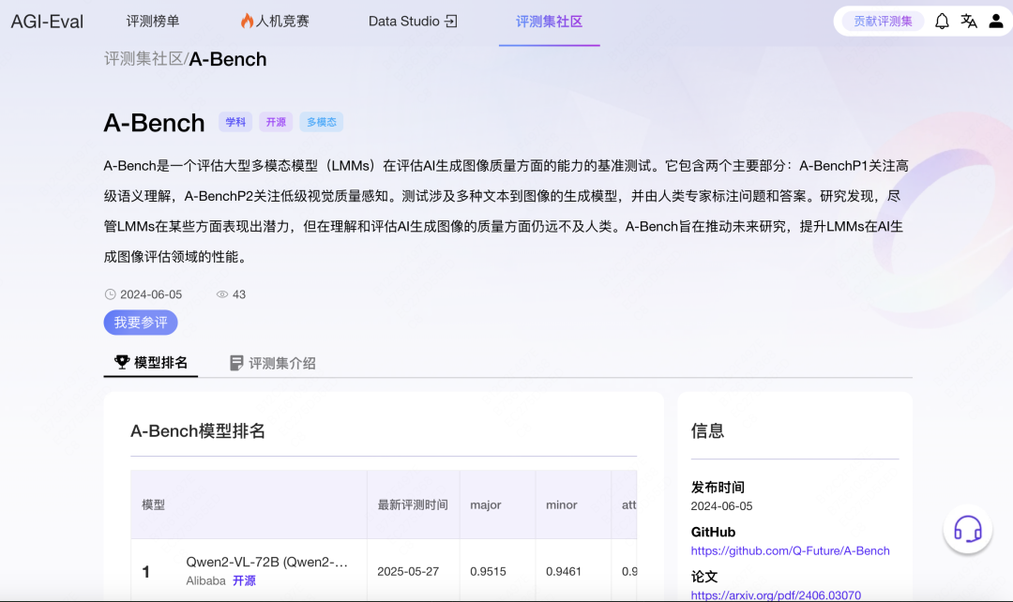This screenshot has height=602, width=1013.
Task: Open the 人机竞赛 nav item
Action: (x=275, y=22)
